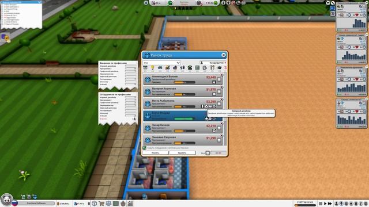Viewport: 369px width, 207px height.
Task: Click the panda company avatar
Action: [x=6, y=200]
